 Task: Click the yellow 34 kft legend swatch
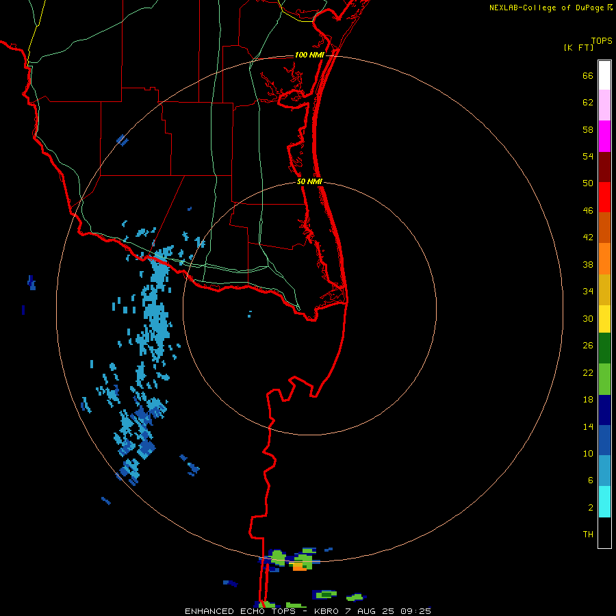pyautogui.click(x=604, y=319)
